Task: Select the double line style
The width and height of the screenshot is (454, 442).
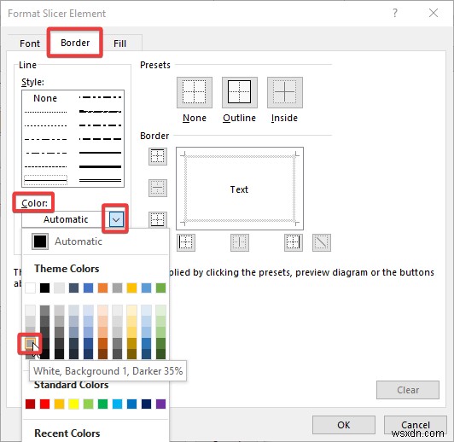Action: pos(100,180)
